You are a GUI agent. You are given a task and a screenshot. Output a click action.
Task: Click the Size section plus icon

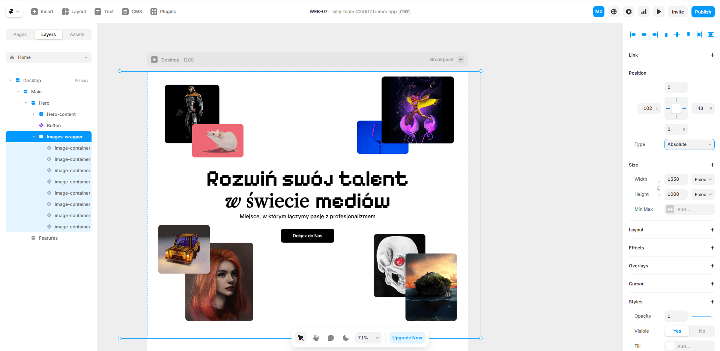(x=712, y=165)
